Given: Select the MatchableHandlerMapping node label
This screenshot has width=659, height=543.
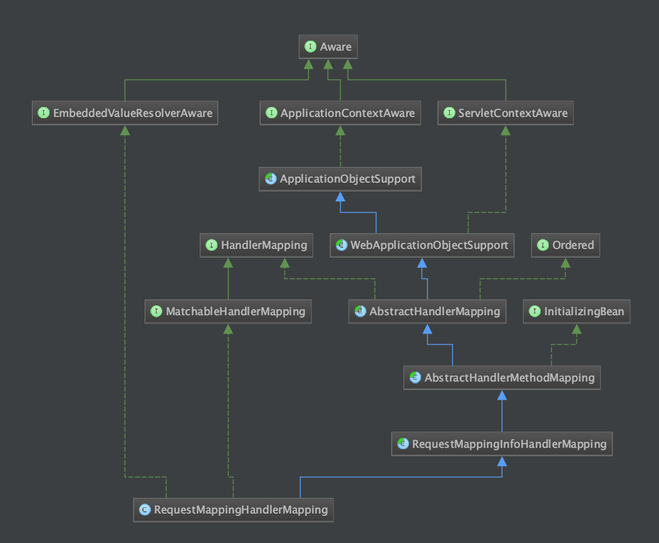Looking at the screenshot, I should pyautogui.click(x=236, y=312).
